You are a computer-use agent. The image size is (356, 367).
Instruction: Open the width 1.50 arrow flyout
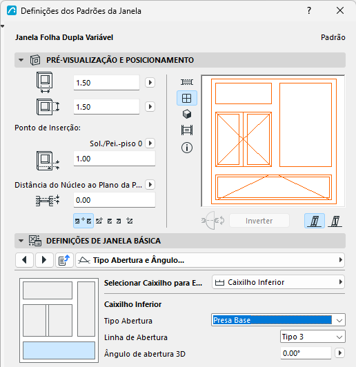coord(150,83)
